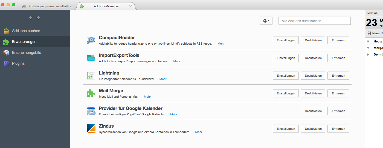Expand the Demnächst section triangle

[x=368, y=54]
